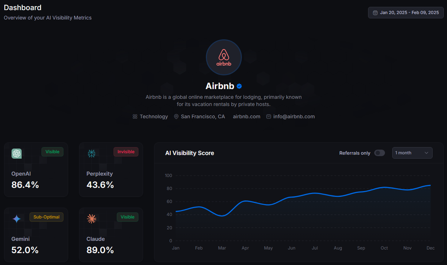This screenshot has height=265, width=447.
Task: Click the Claude starburst logo icon
Action: (92, 219)
